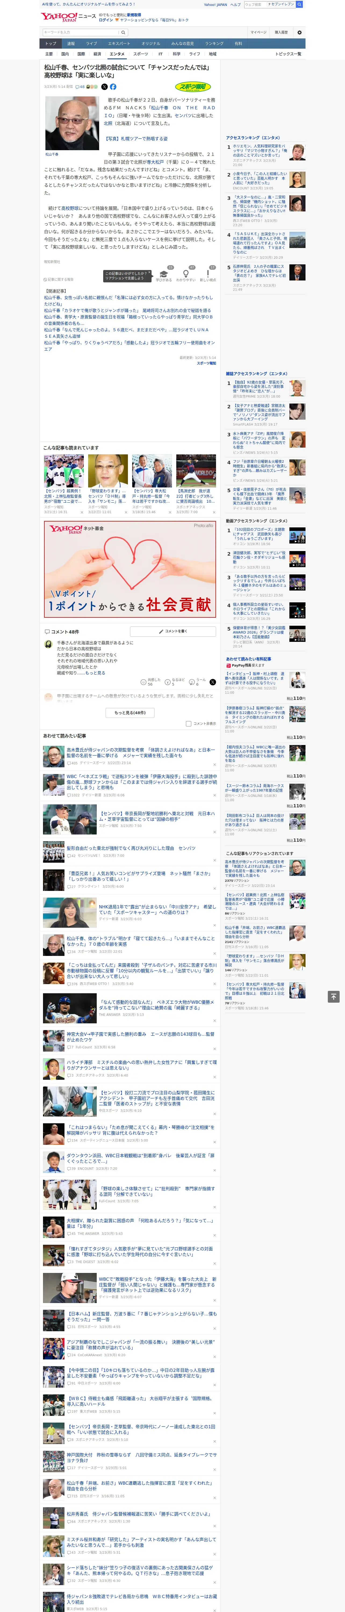The width and height of the screenshot is (345, 1612).
Task: Open the 速報 tab
Action: point(71,43)
